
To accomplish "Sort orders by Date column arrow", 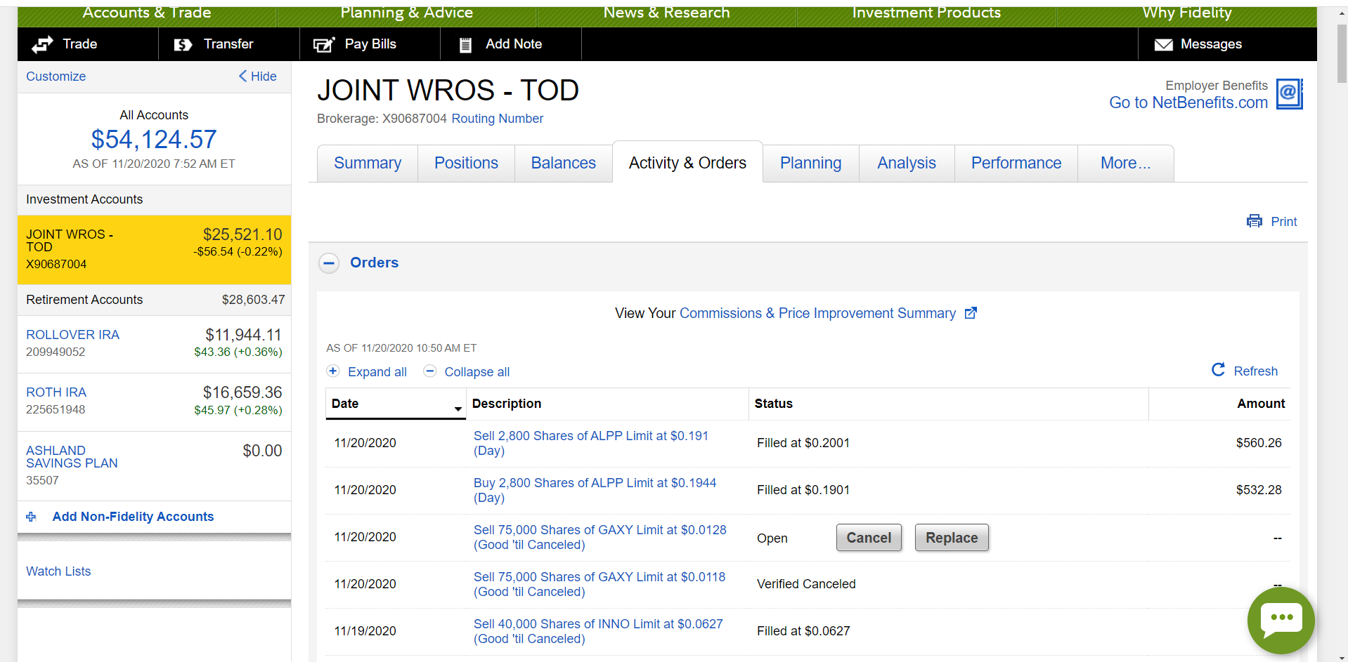I will coord(458,409).
